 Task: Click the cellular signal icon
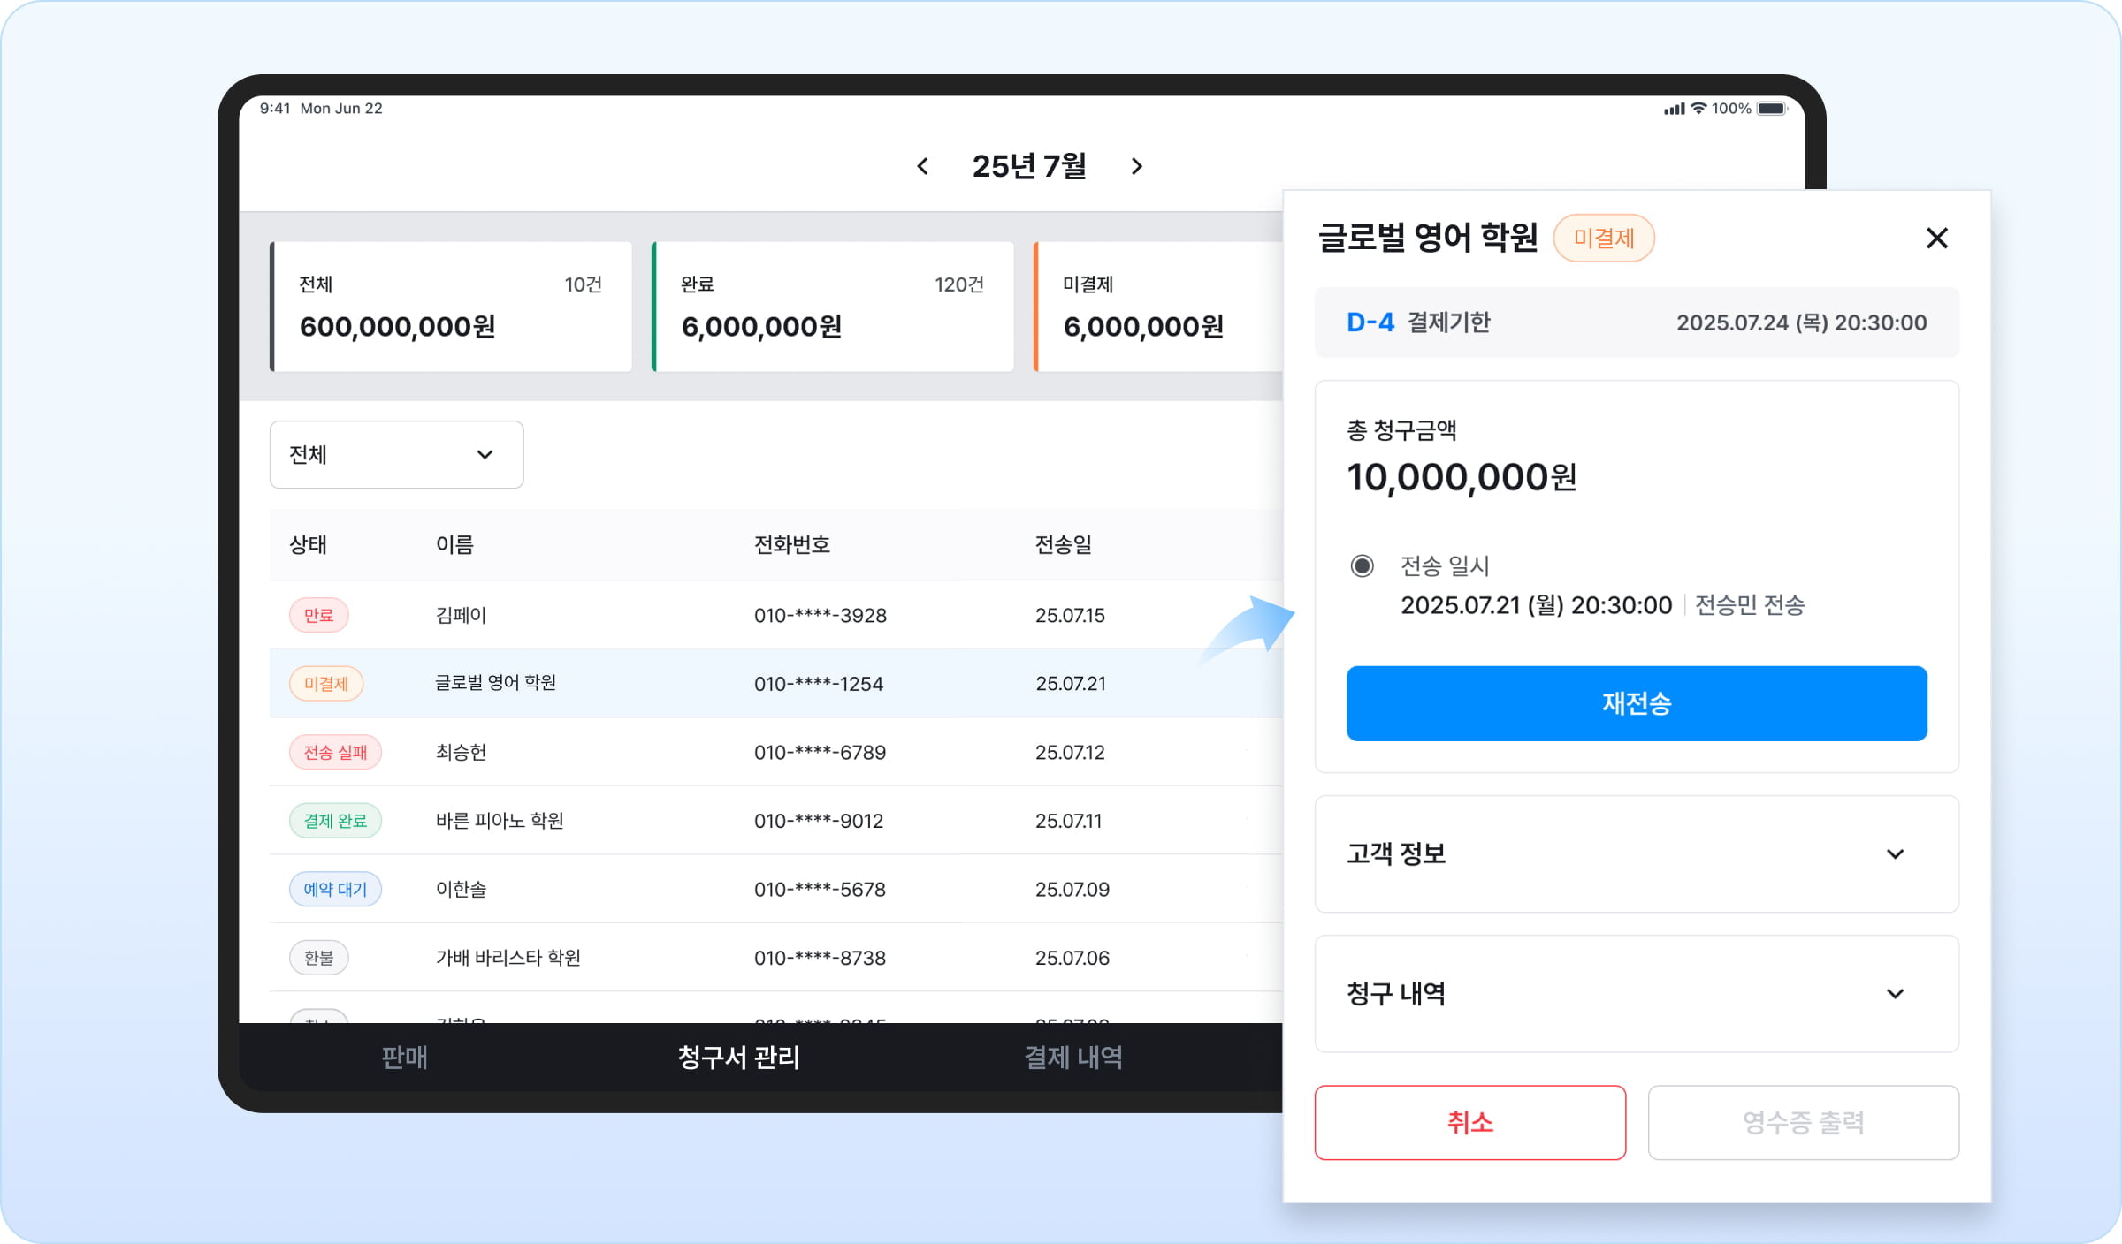pos(1674,109)
